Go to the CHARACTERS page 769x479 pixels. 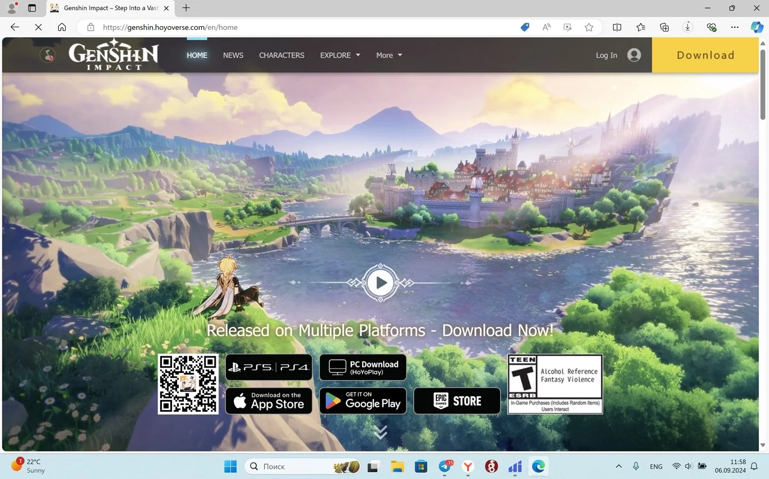point(281,55)
